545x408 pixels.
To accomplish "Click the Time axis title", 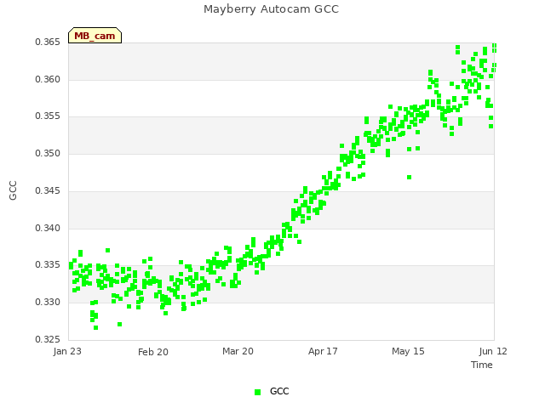I will pyautogui.click(x=482, y=365).
